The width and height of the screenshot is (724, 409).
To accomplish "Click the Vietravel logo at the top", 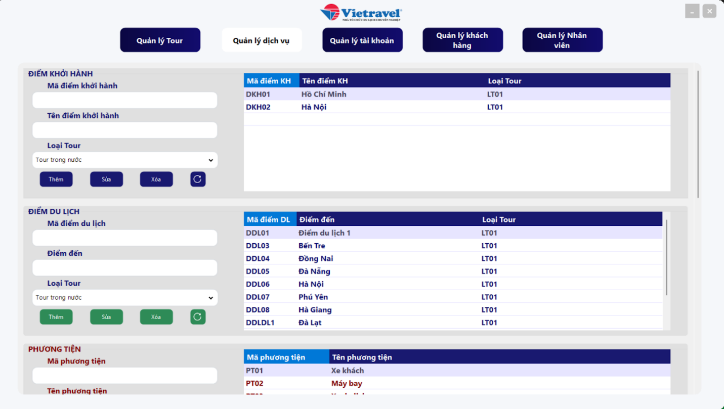I will click(361, 13).
